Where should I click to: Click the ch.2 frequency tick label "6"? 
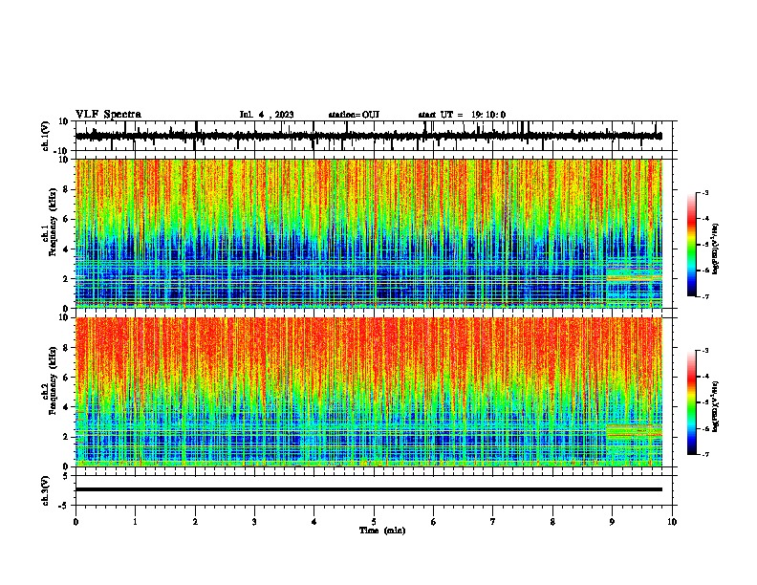click(x=66, y=378)
